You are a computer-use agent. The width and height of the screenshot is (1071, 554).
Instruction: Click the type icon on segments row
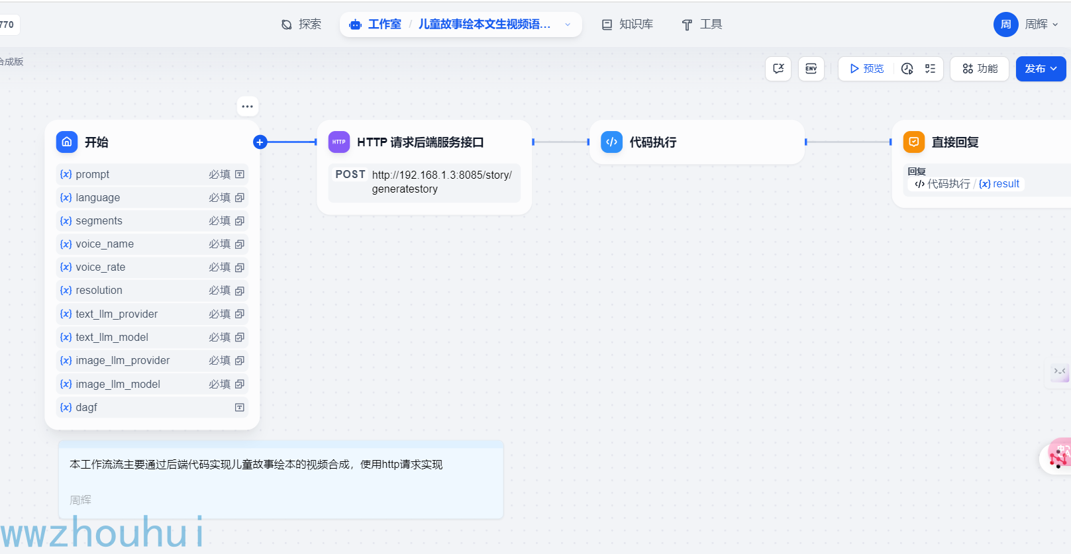pyautogui.click(x=240, y=221)
